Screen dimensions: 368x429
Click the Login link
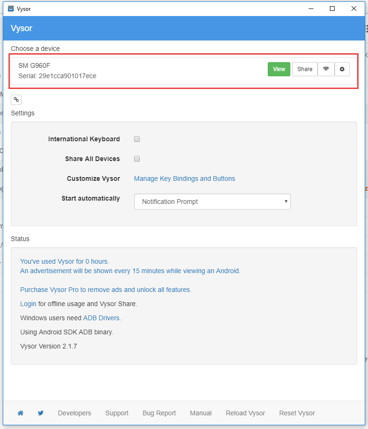click(x=28, y=304)
